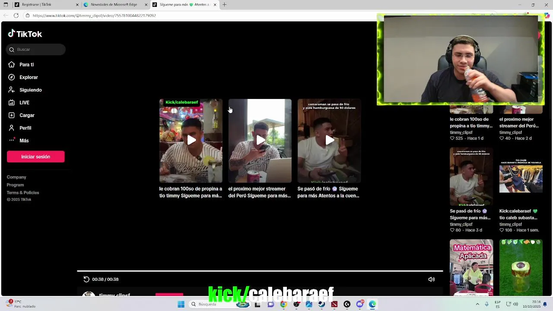Click timmy_clipsf under 'el proximo mejor' sidebar
The width and height of the screenshot is (553, 311).
pyautogui.click(x=511, y=133)
